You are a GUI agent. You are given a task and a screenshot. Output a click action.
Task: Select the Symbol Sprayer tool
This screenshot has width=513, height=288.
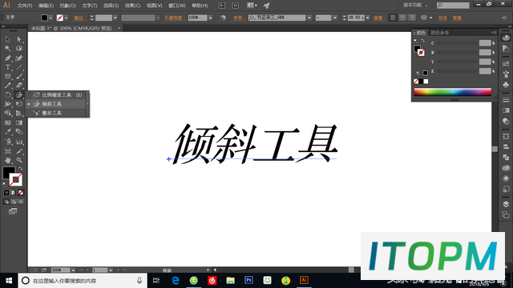[x=8, y=142]
